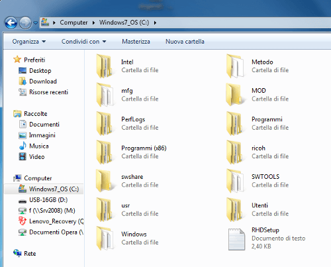This screenshot has height=267, width=331.
Task: Expand arrow between Computer and Windows7_OS breadcrumb
Action: (x=93, y=23)
